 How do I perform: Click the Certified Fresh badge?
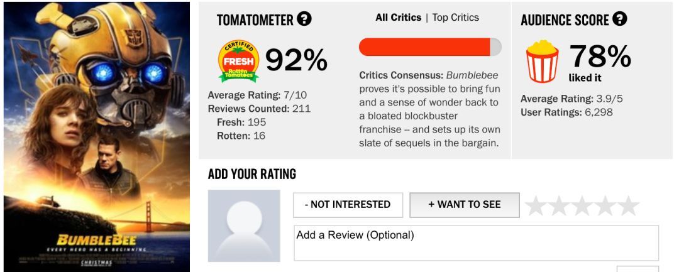click(x=239, y=61)
